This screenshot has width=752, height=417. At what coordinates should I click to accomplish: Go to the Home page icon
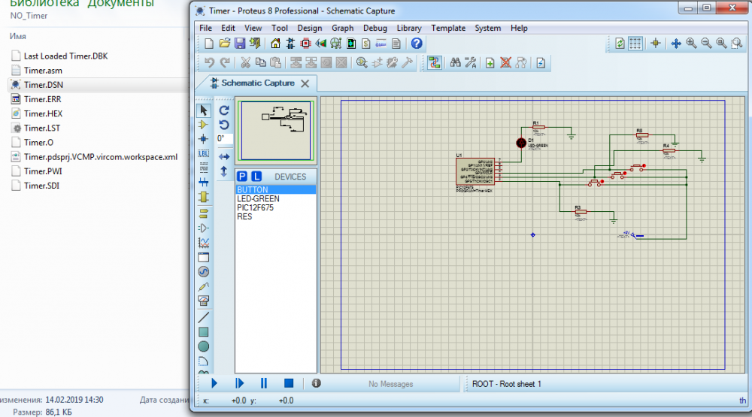point(275,44)
